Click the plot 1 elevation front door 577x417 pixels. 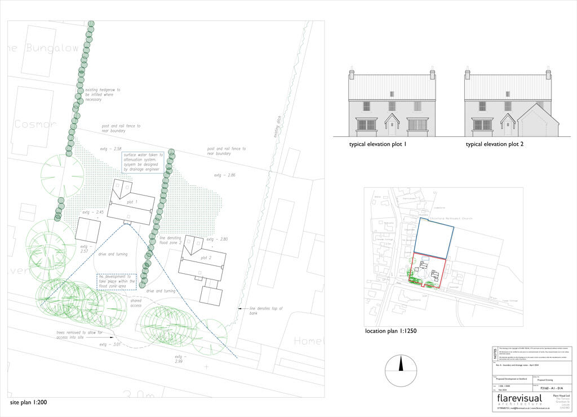pyautogui.click(x=390, y=127)
